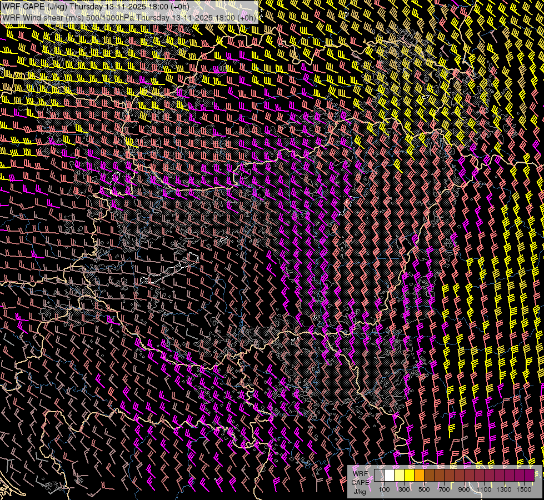Select the orange 400–500 CAPE swatch
Viewport: 544px width, 500px height.
pos(419,476)
